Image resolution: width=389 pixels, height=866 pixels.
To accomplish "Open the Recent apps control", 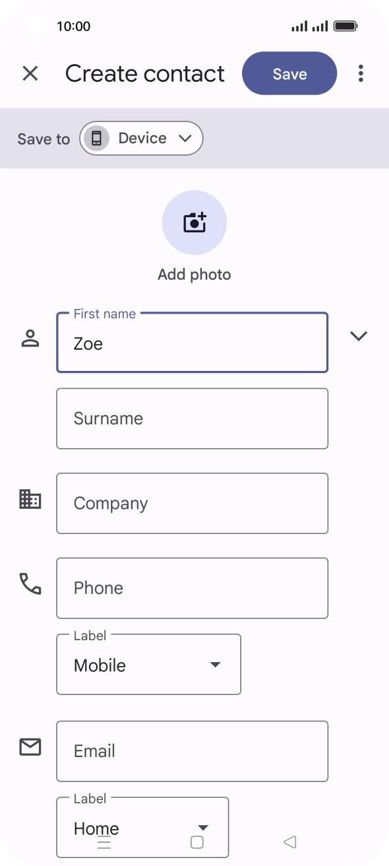I will pos(104,843).
